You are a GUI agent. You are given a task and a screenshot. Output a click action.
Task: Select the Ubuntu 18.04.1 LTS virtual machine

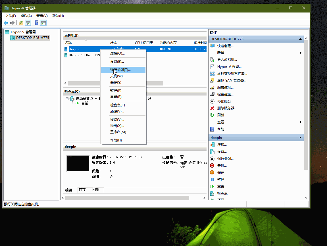click(84, 55)
